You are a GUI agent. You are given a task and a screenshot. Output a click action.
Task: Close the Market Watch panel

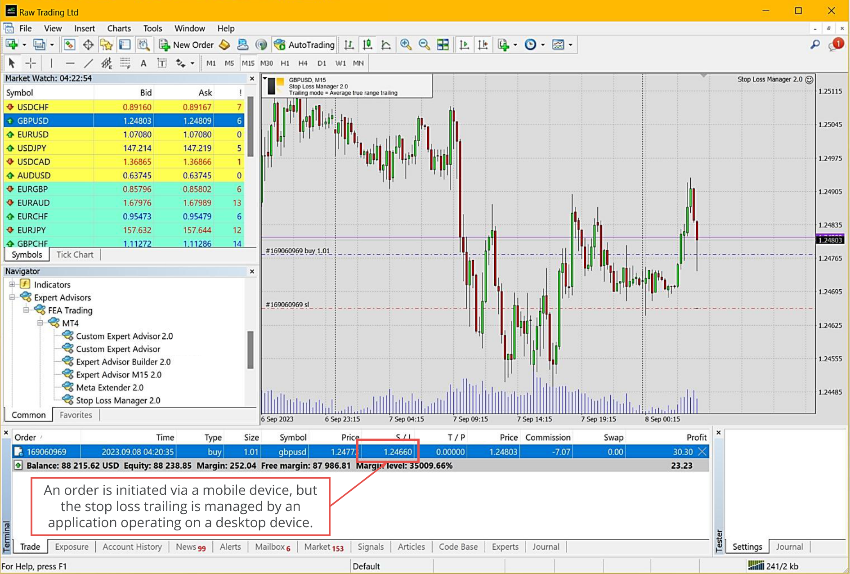[252, 79]
